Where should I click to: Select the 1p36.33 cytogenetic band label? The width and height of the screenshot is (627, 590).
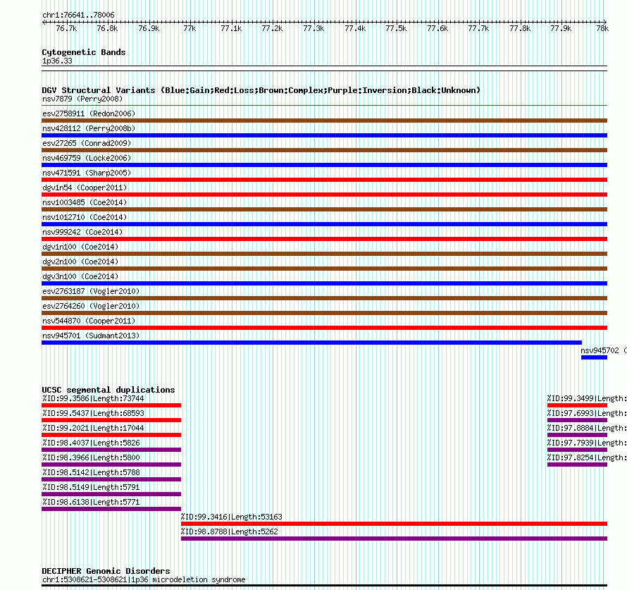coord(57,61)
